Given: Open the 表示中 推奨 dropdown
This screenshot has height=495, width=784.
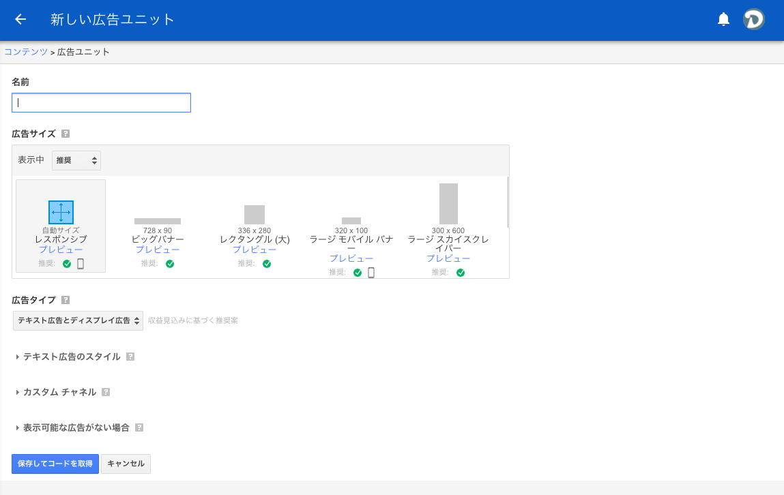Looking at the screenshot, I should (76, 160).
